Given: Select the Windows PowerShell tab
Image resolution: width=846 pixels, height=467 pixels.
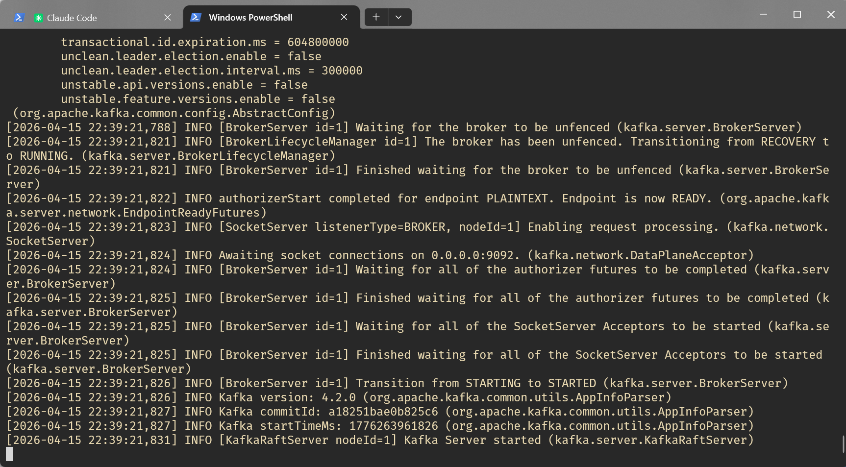Looking at the screenshot, I should click(260, 18).
